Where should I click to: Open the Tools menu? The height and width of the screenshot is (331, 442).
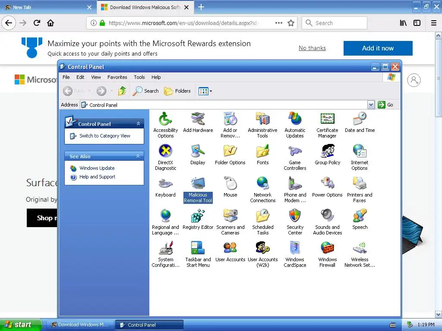tap(139, 77)
